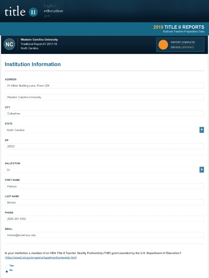The height and width of the screenshot is (278, 209).
Task: Click the 2019 Title II Reports heading
Action: [179, 27]
